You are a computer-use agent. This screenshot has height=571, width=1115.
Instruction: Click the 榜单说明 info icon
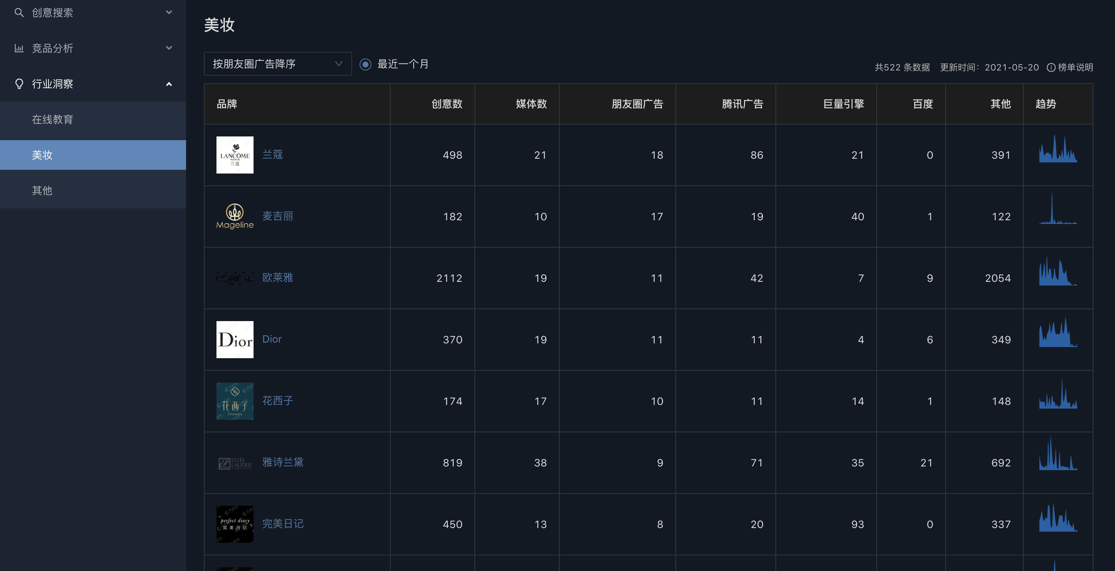tap(1051, 67)
